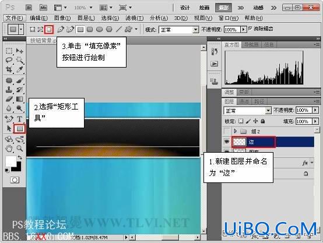Show the 组 2 group visibility box
This screenshot has width=323, height=243.
[227, 131]
